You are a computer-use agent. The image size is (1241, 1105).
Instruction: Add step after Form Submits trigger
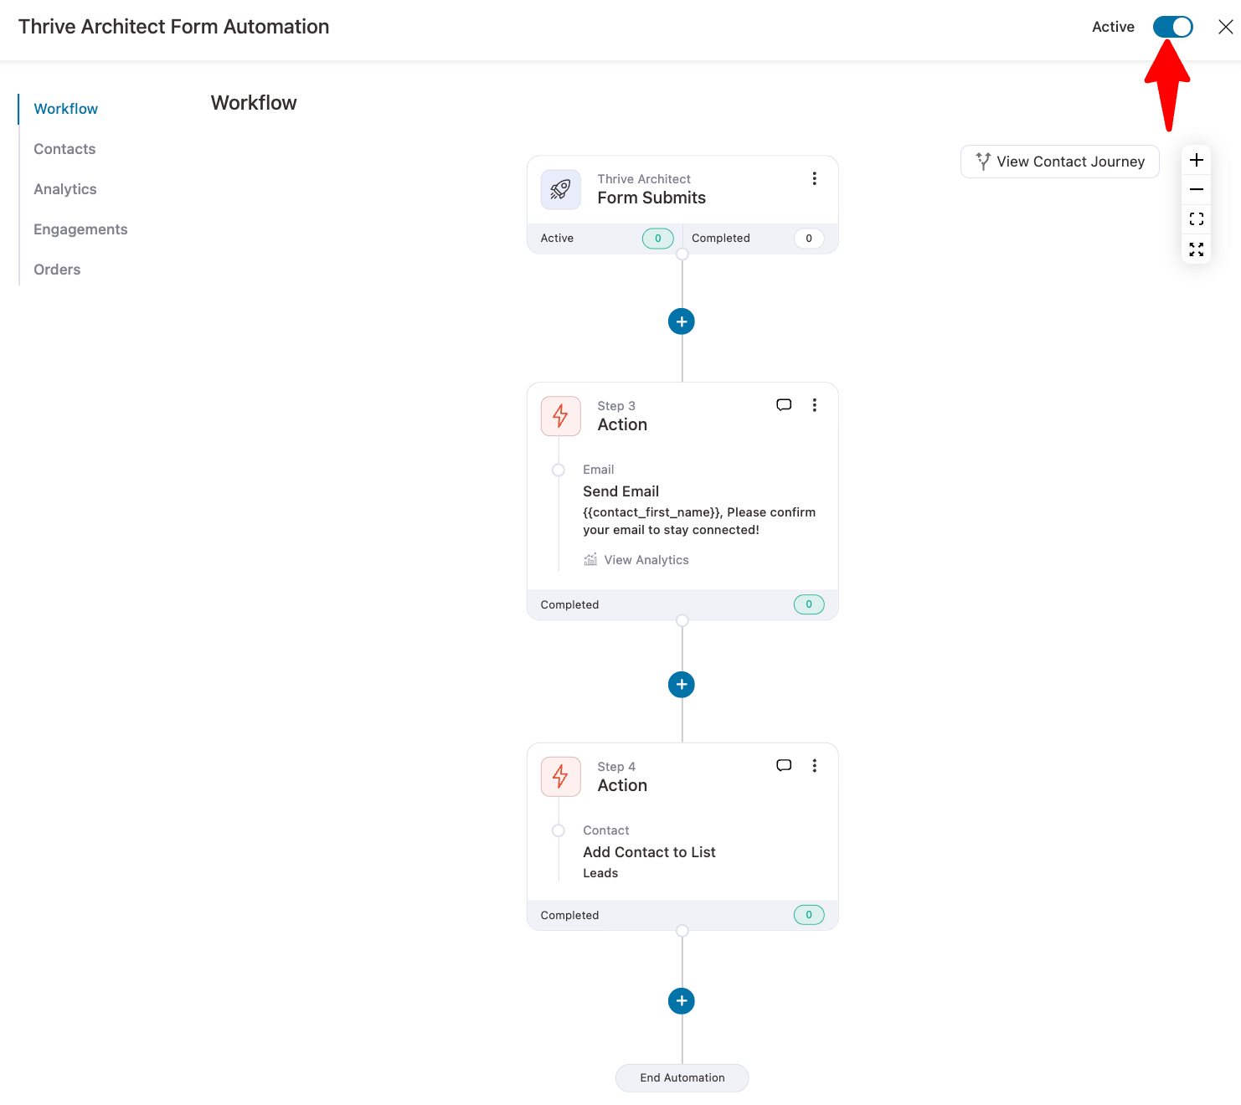tap(682, 321)
